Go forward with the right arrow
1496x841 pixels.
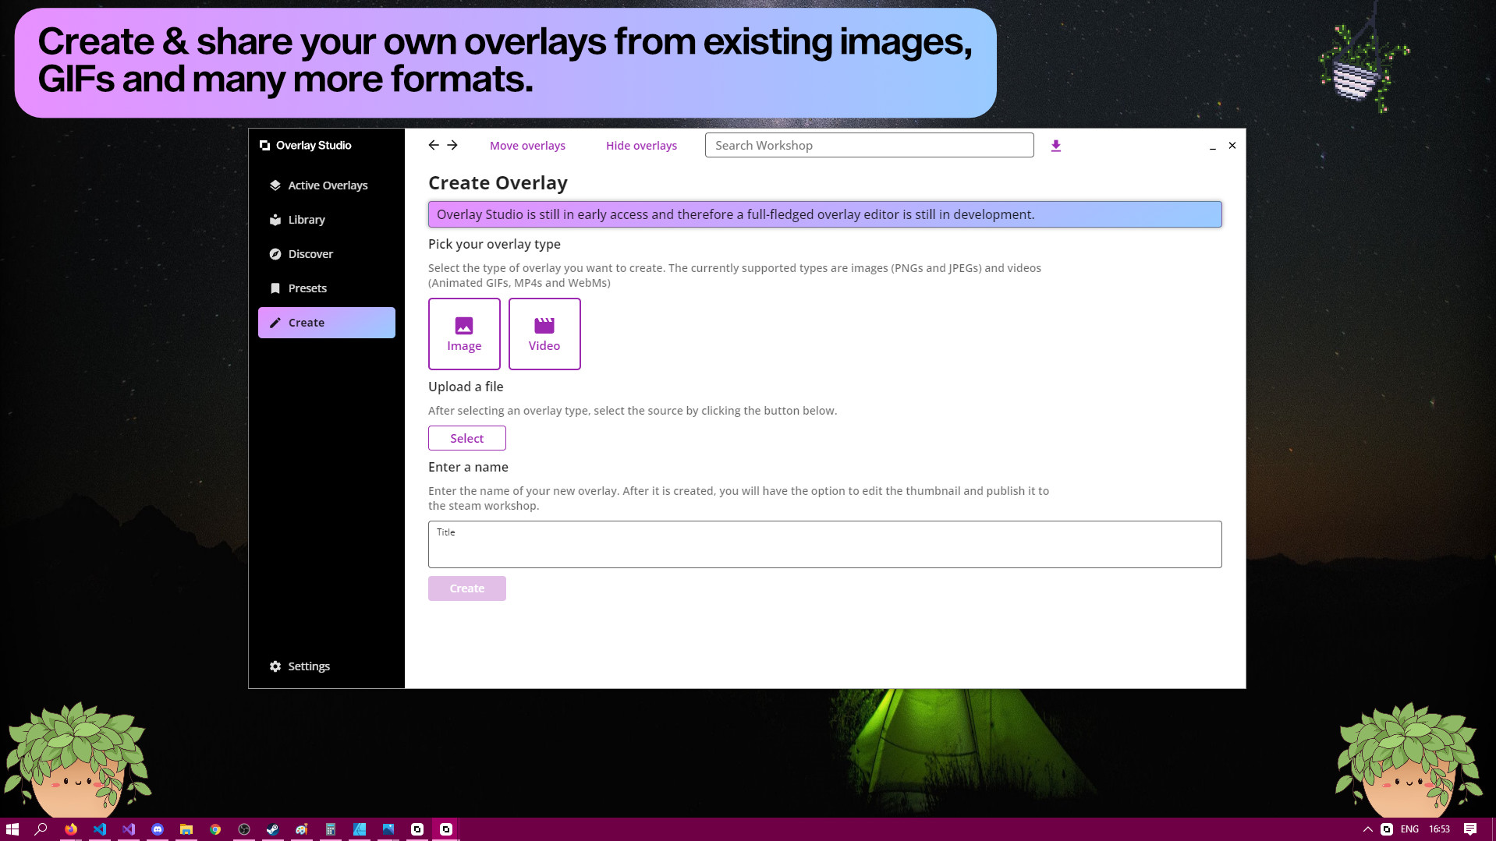(452, 145)
